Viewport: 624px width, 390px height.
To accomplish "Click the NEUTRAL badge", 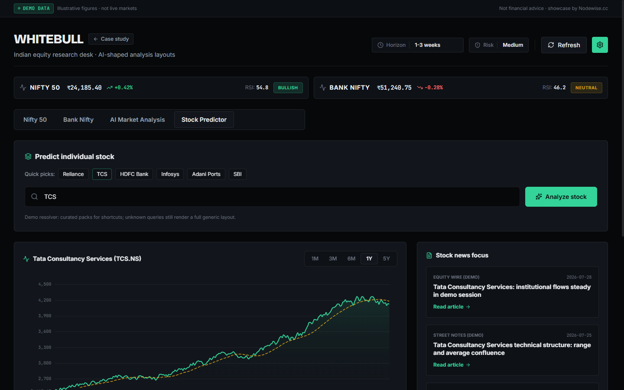I will [x=586, y=88].
